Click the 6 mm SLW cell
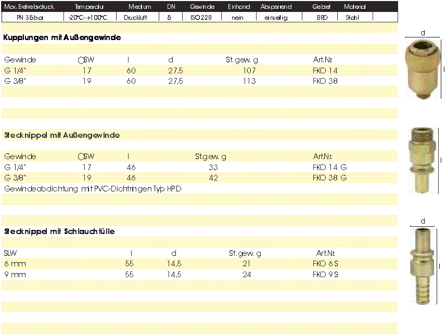The image size is (446, 336). tap(15, 264)
